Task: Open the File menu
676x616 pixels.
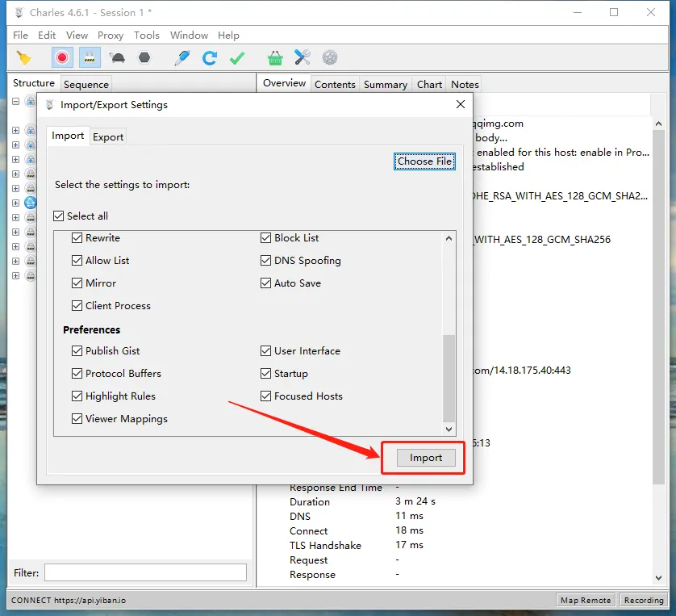Action: [20, 35]
